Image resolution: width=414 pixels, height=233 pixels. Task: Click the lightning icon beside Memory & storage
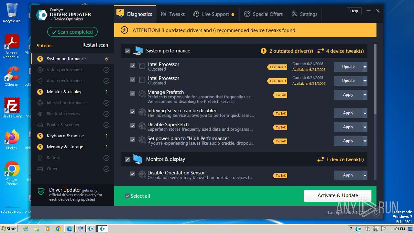coord(40,147)
